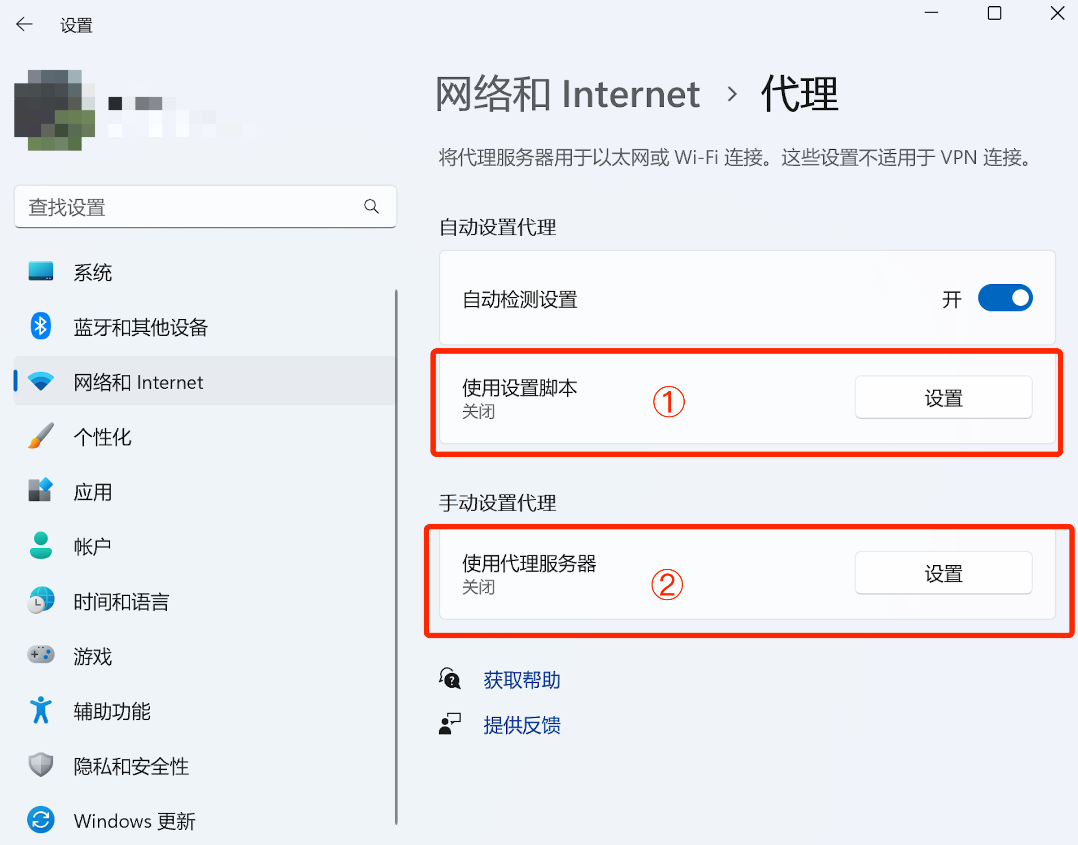Open Windows 更新 settings category

point(204,820)
